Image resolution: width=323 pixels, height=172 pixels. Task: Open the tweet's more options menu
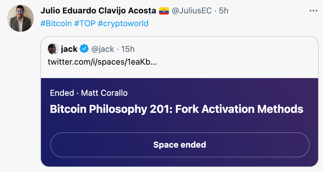314,11
